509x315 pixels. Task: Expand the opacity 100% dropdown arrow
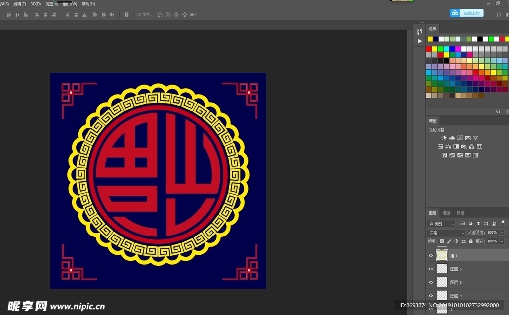tap(502, 233)
